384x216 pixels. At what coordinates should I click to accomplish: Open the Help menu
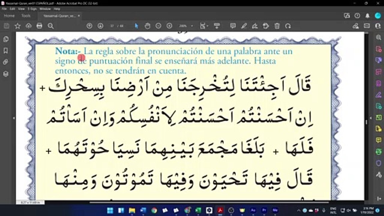tap(57, 9)
